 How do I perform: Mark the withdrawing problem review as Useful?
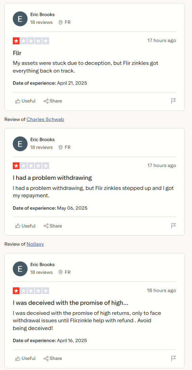26,226
